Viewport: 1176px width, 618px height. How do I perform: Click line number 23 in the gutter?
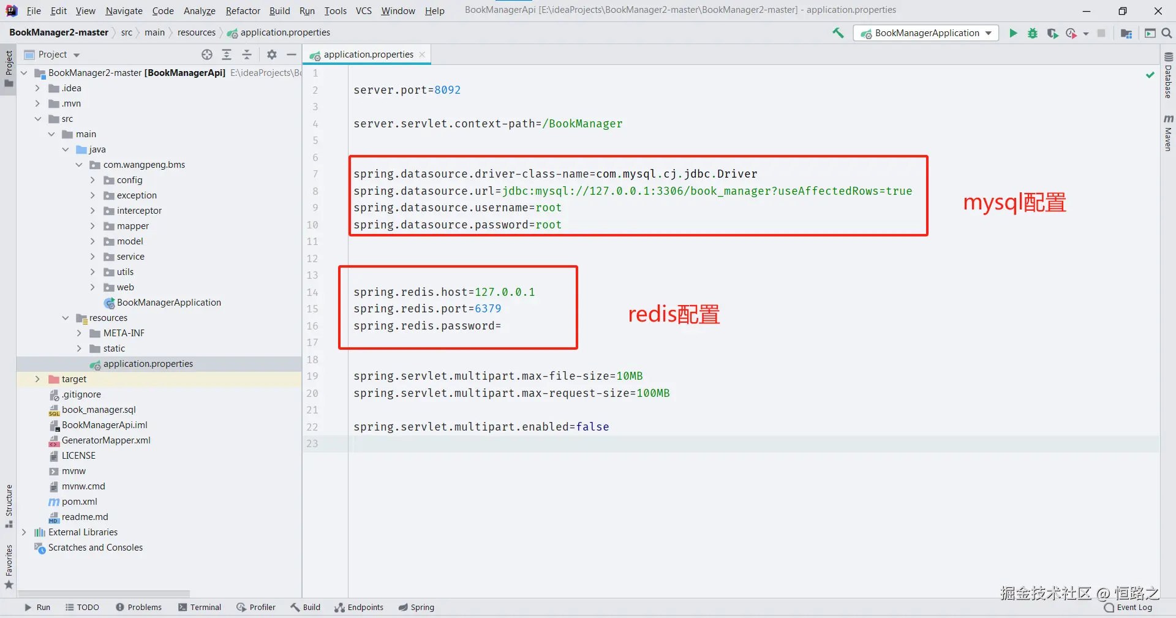click(x=312, y=443)
